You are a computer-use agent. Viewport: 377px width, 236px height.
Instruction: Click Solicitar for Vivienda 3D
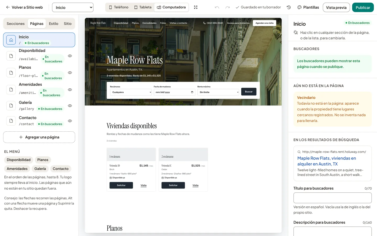click(121, 185)
